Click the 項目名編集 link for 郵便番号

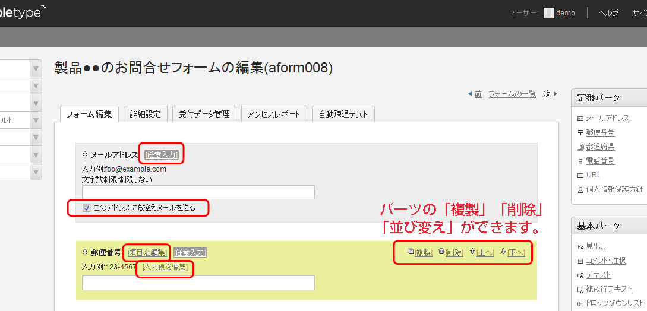(x=147, y=252)
